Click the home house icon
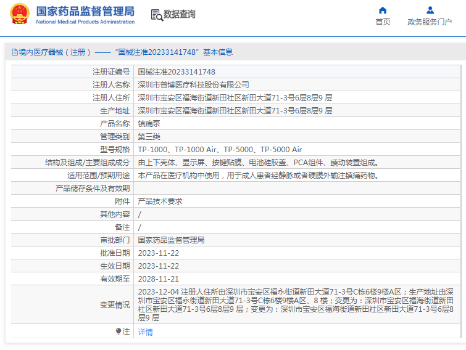 (x=383, y=10)
